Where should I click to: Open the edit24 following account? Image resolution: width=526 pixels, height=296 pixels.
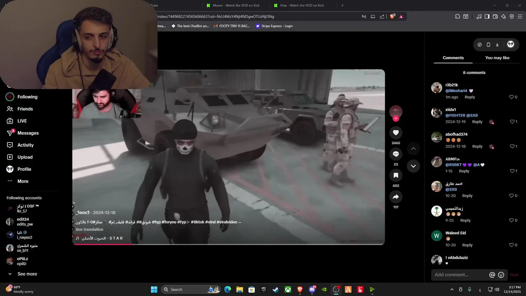(x=25, y=222)
